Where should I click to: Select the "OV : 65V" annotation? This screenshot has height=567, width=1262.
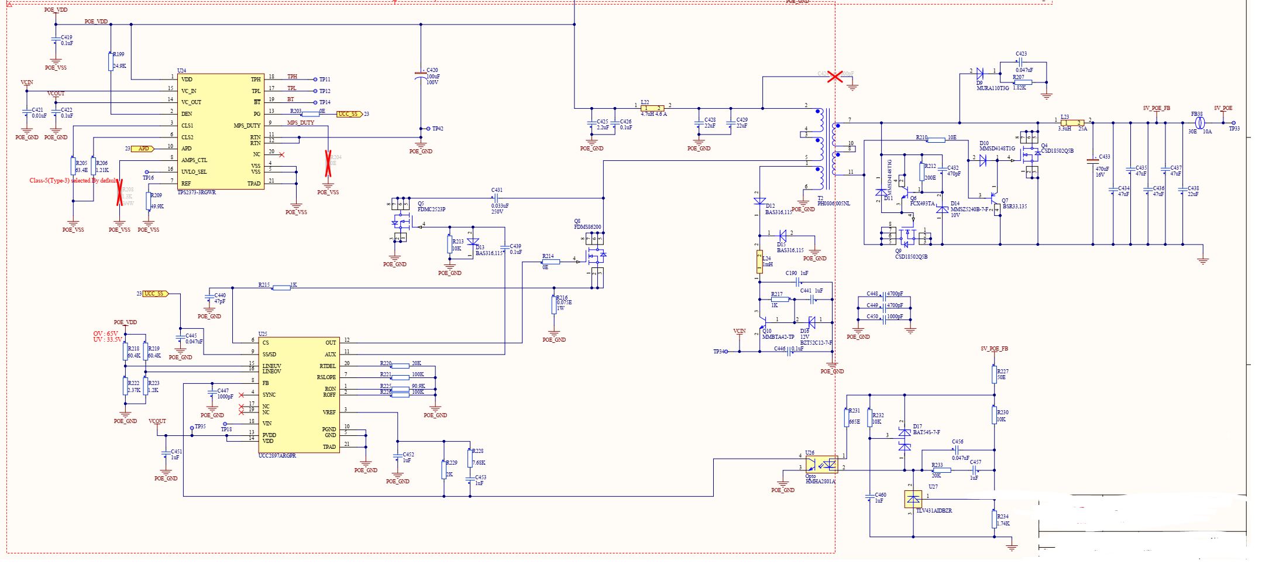point(106,334)
